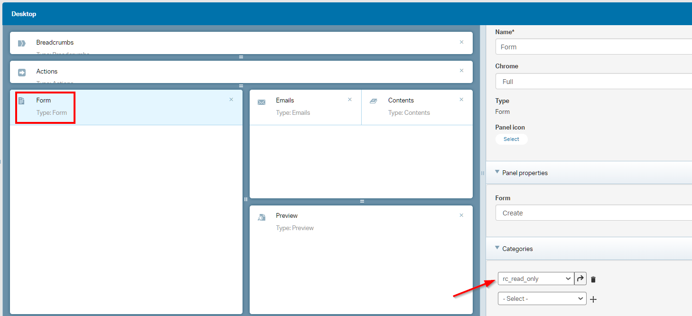Delete the rc_read_only category with trash icon

pos(593,279)
